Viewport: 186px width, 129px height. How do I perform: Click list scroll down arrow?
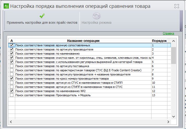pos(173,117)
